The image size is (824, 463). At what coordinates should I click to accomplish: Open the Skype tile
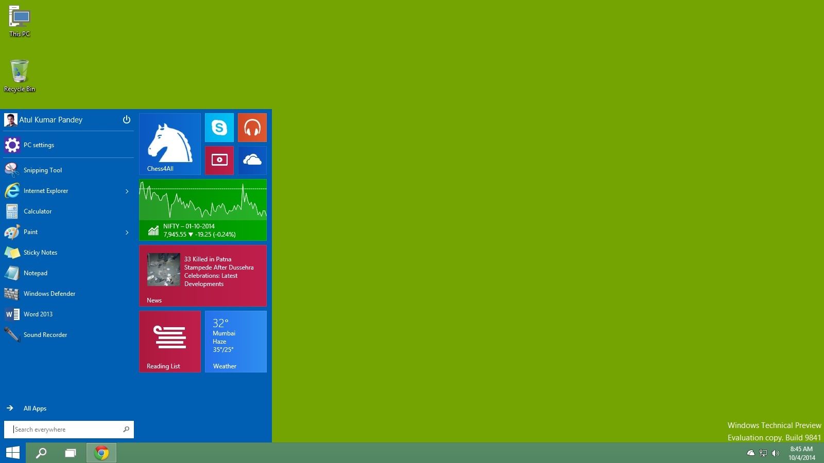pyautogui.click(x=219, y=128)
